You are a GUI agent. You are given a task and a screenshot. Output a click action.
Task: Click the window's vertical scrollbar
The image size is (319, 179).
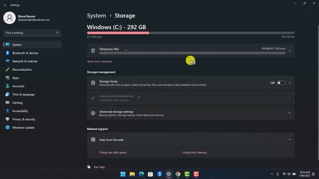318,92
